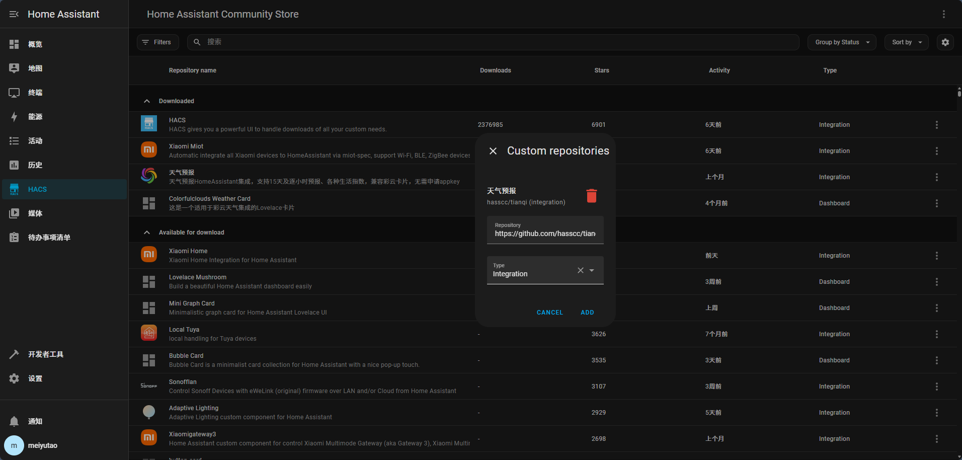Collapse the Available for download group
This screenshot has width=962, height=460.
click(x=147, y=233)
